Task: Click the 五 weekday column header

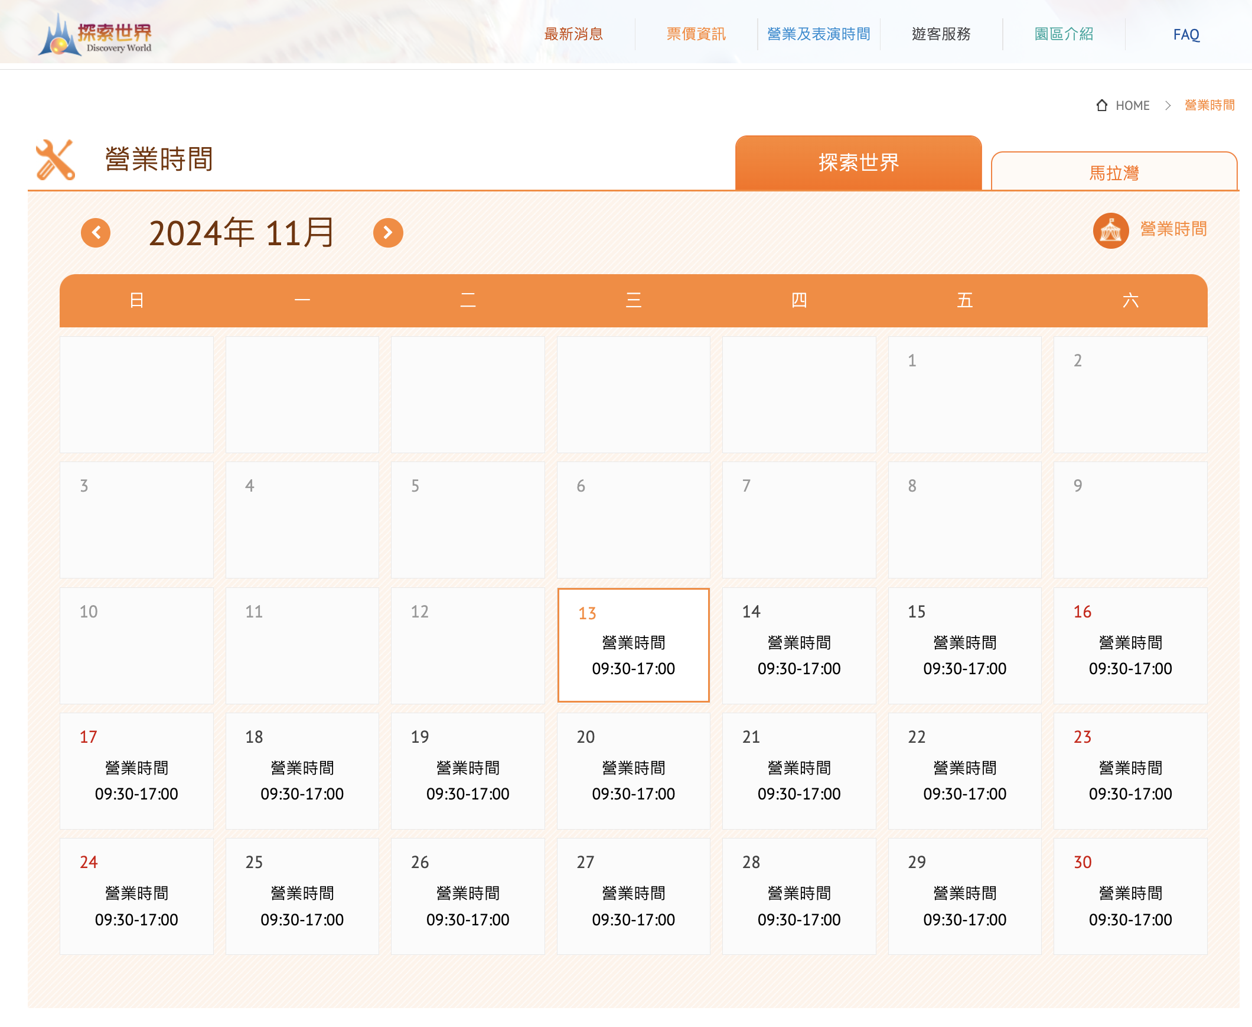Action: tap(964, 300)
